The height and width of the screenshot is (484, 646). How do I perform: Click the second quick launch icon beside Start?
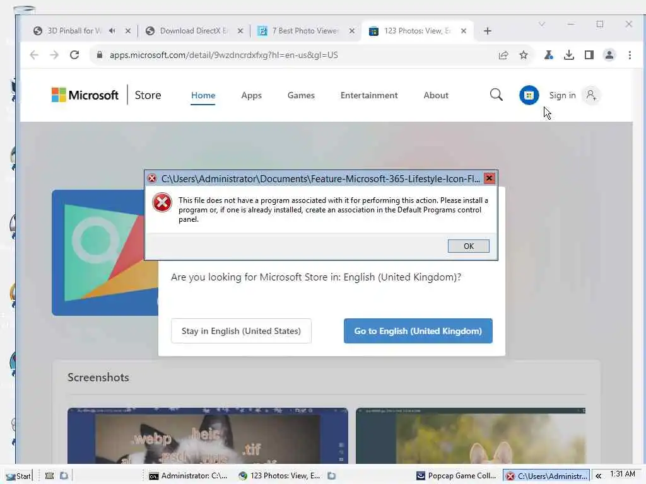point(64,476)
